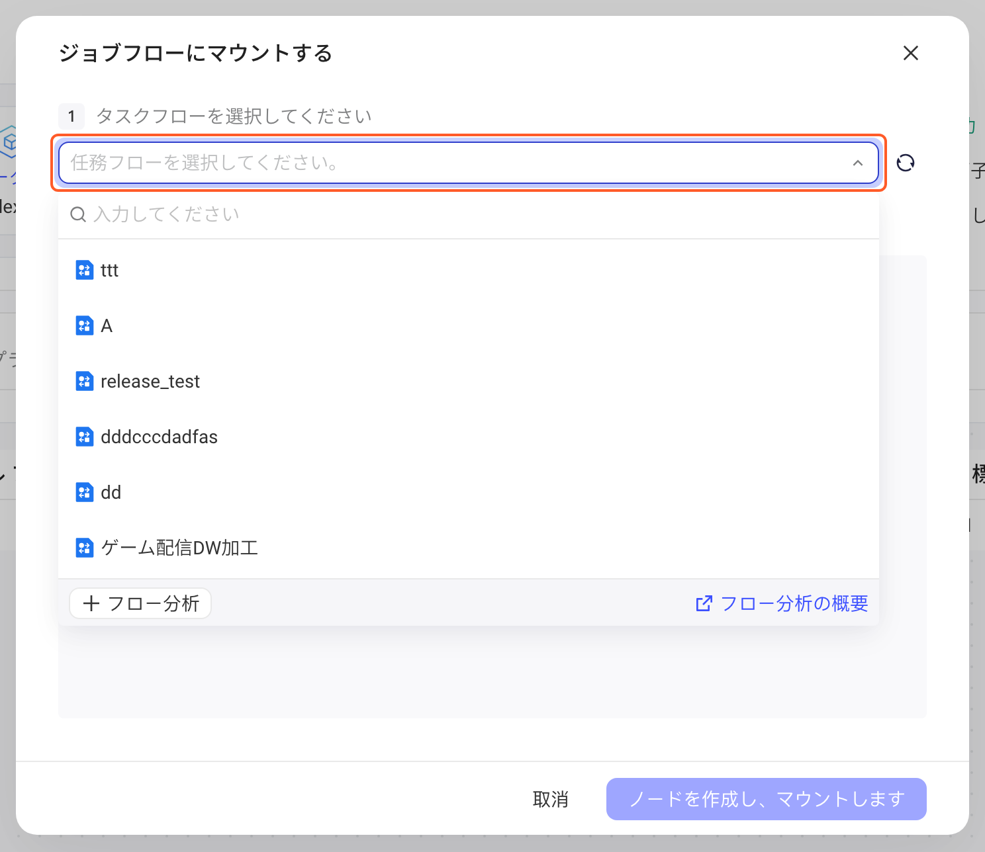The image size is (985, 852).
Task: Open the フロー分析の概要 link
Action: coord(782,603)
